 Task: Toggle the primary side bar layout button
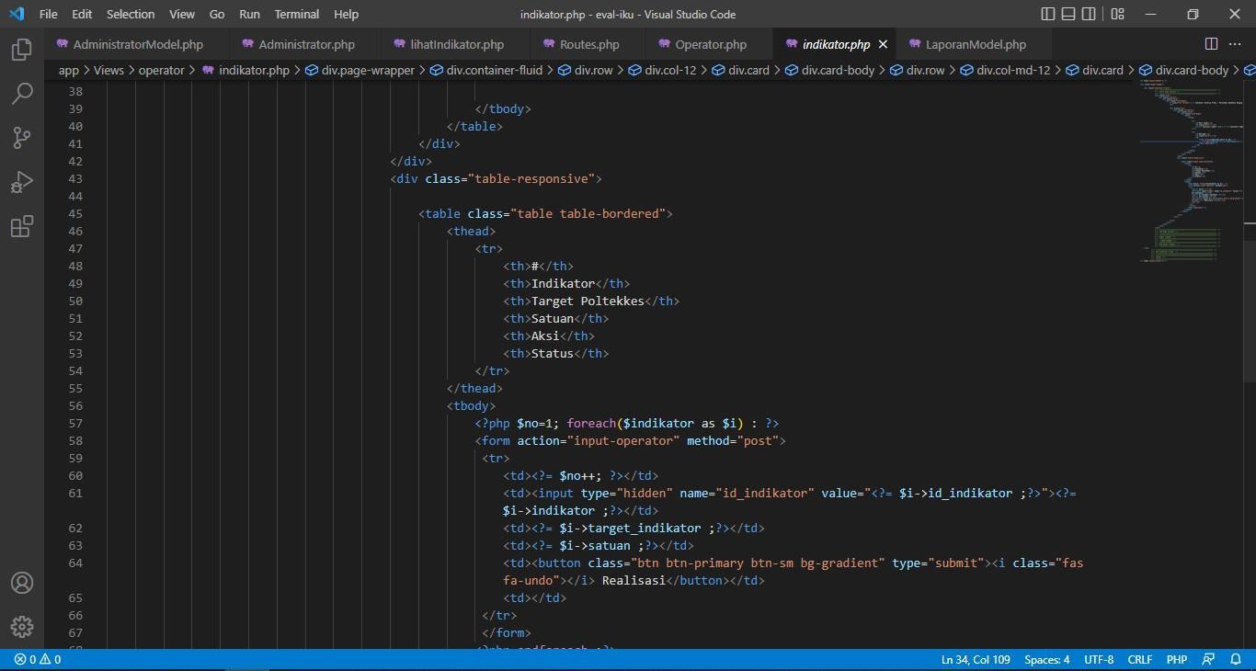click(1048, 14)
